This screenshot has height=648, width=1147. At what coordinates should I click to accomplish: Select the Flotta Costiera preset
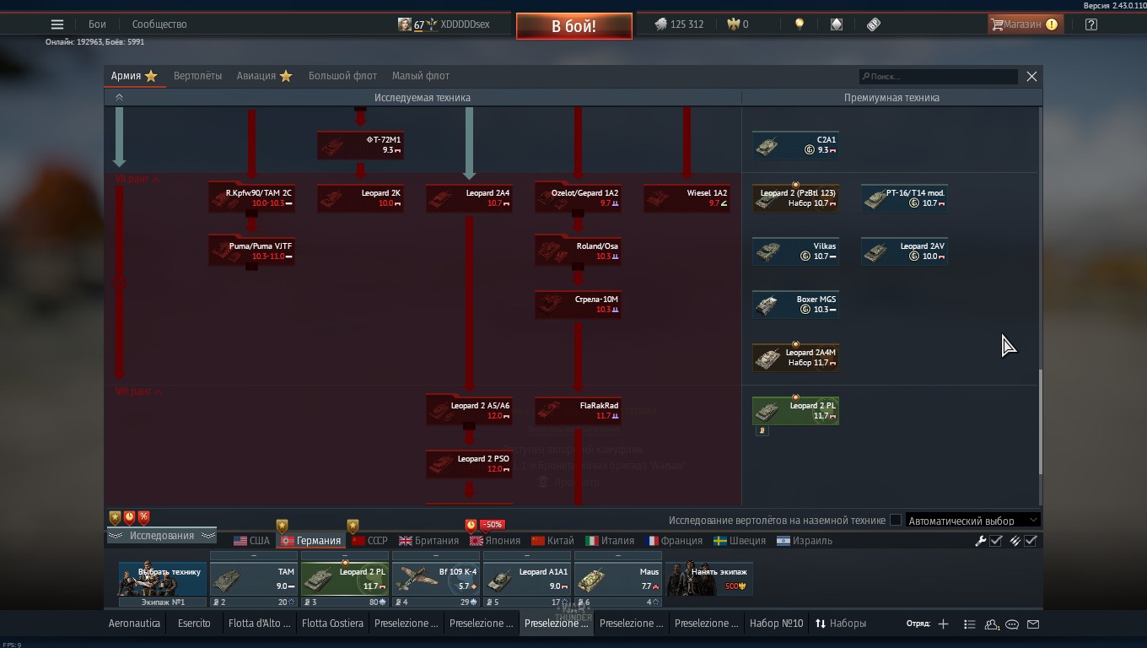[x=332, y=624]
